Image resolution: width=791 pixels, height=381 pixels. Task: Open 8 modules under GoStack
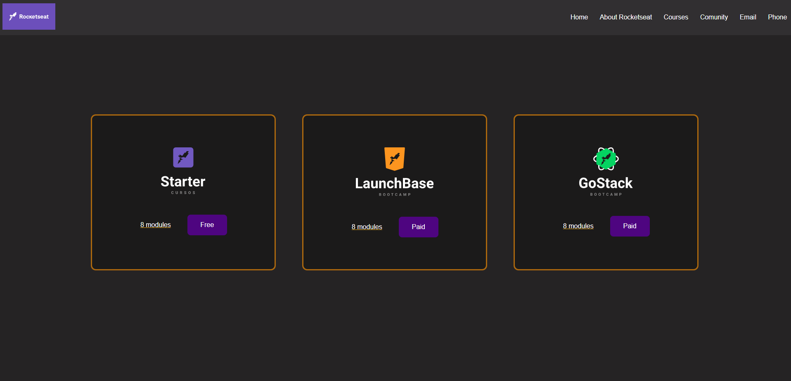pos(578,226)
